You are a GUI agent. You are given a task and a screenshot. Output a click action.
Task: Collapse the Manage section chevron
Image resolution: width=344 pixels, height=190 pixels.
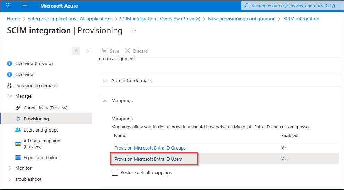tap(9, 96)
